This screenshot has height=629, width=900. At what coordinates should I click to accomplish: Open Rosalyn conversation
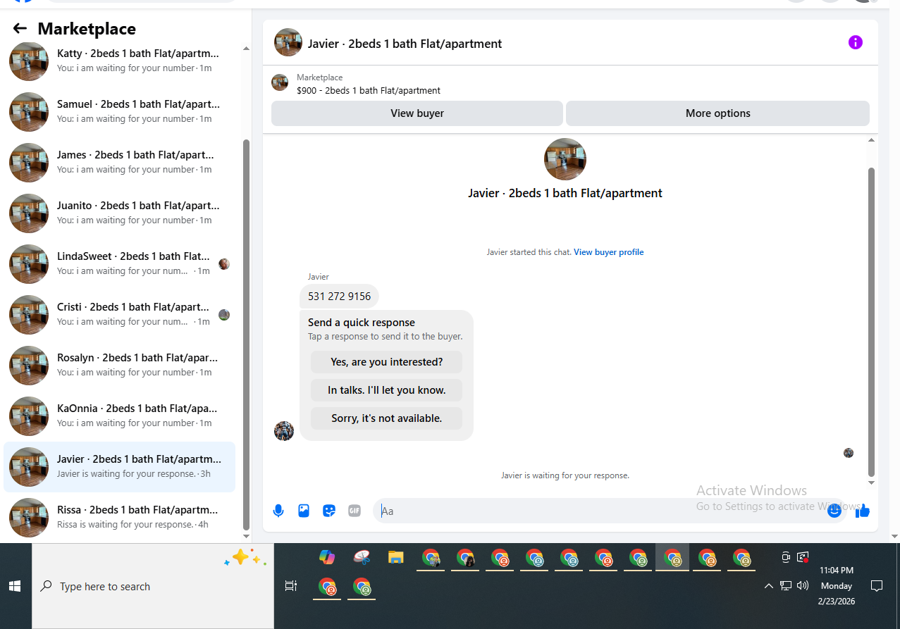tap(120, 365)
